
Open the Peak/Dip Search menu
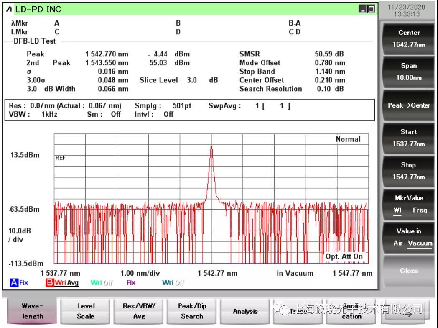[x=192, y=312]
